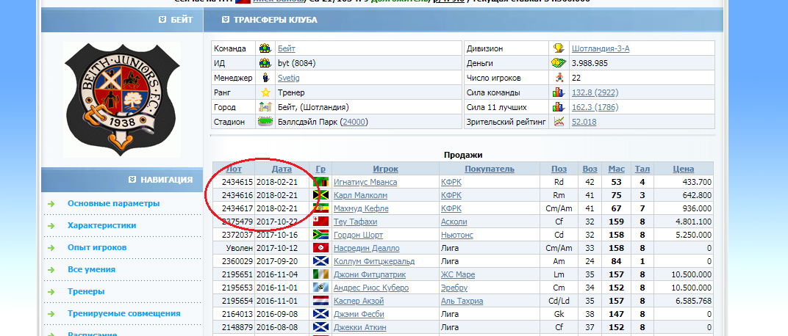Open Опыт игроков in navigation
The image size is (788, 336).
pyautogui.click(x=97, y=247)
